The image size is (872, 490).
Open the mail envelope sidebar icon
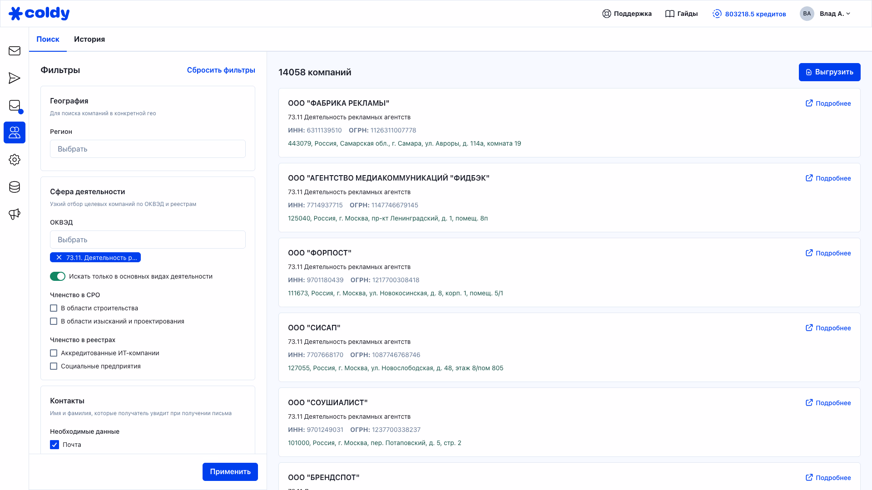click(x=15, y=51)
